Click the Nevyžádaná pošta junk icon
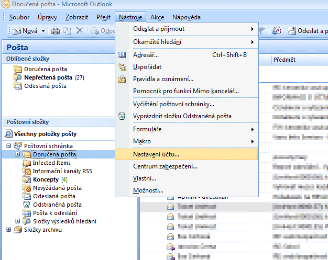328x260 pixels. [x=27, y=188]
